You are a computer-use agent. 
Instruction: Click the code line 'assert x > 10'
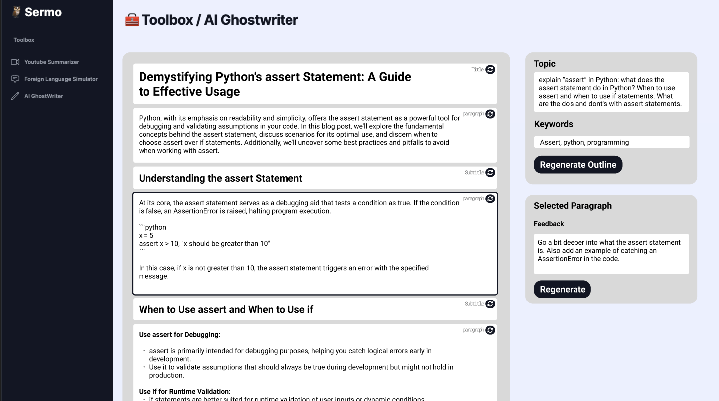pyautogui.click(x=204, y=244)
